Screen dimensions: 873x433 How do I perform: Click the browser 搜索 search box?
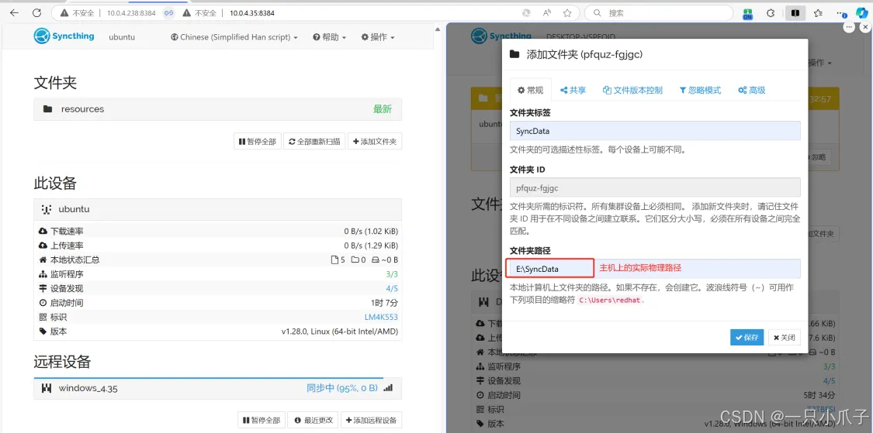(659, 13)
